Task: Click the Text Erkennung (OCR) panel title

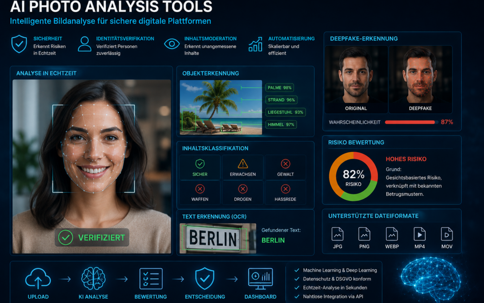Action: [214, 217]
